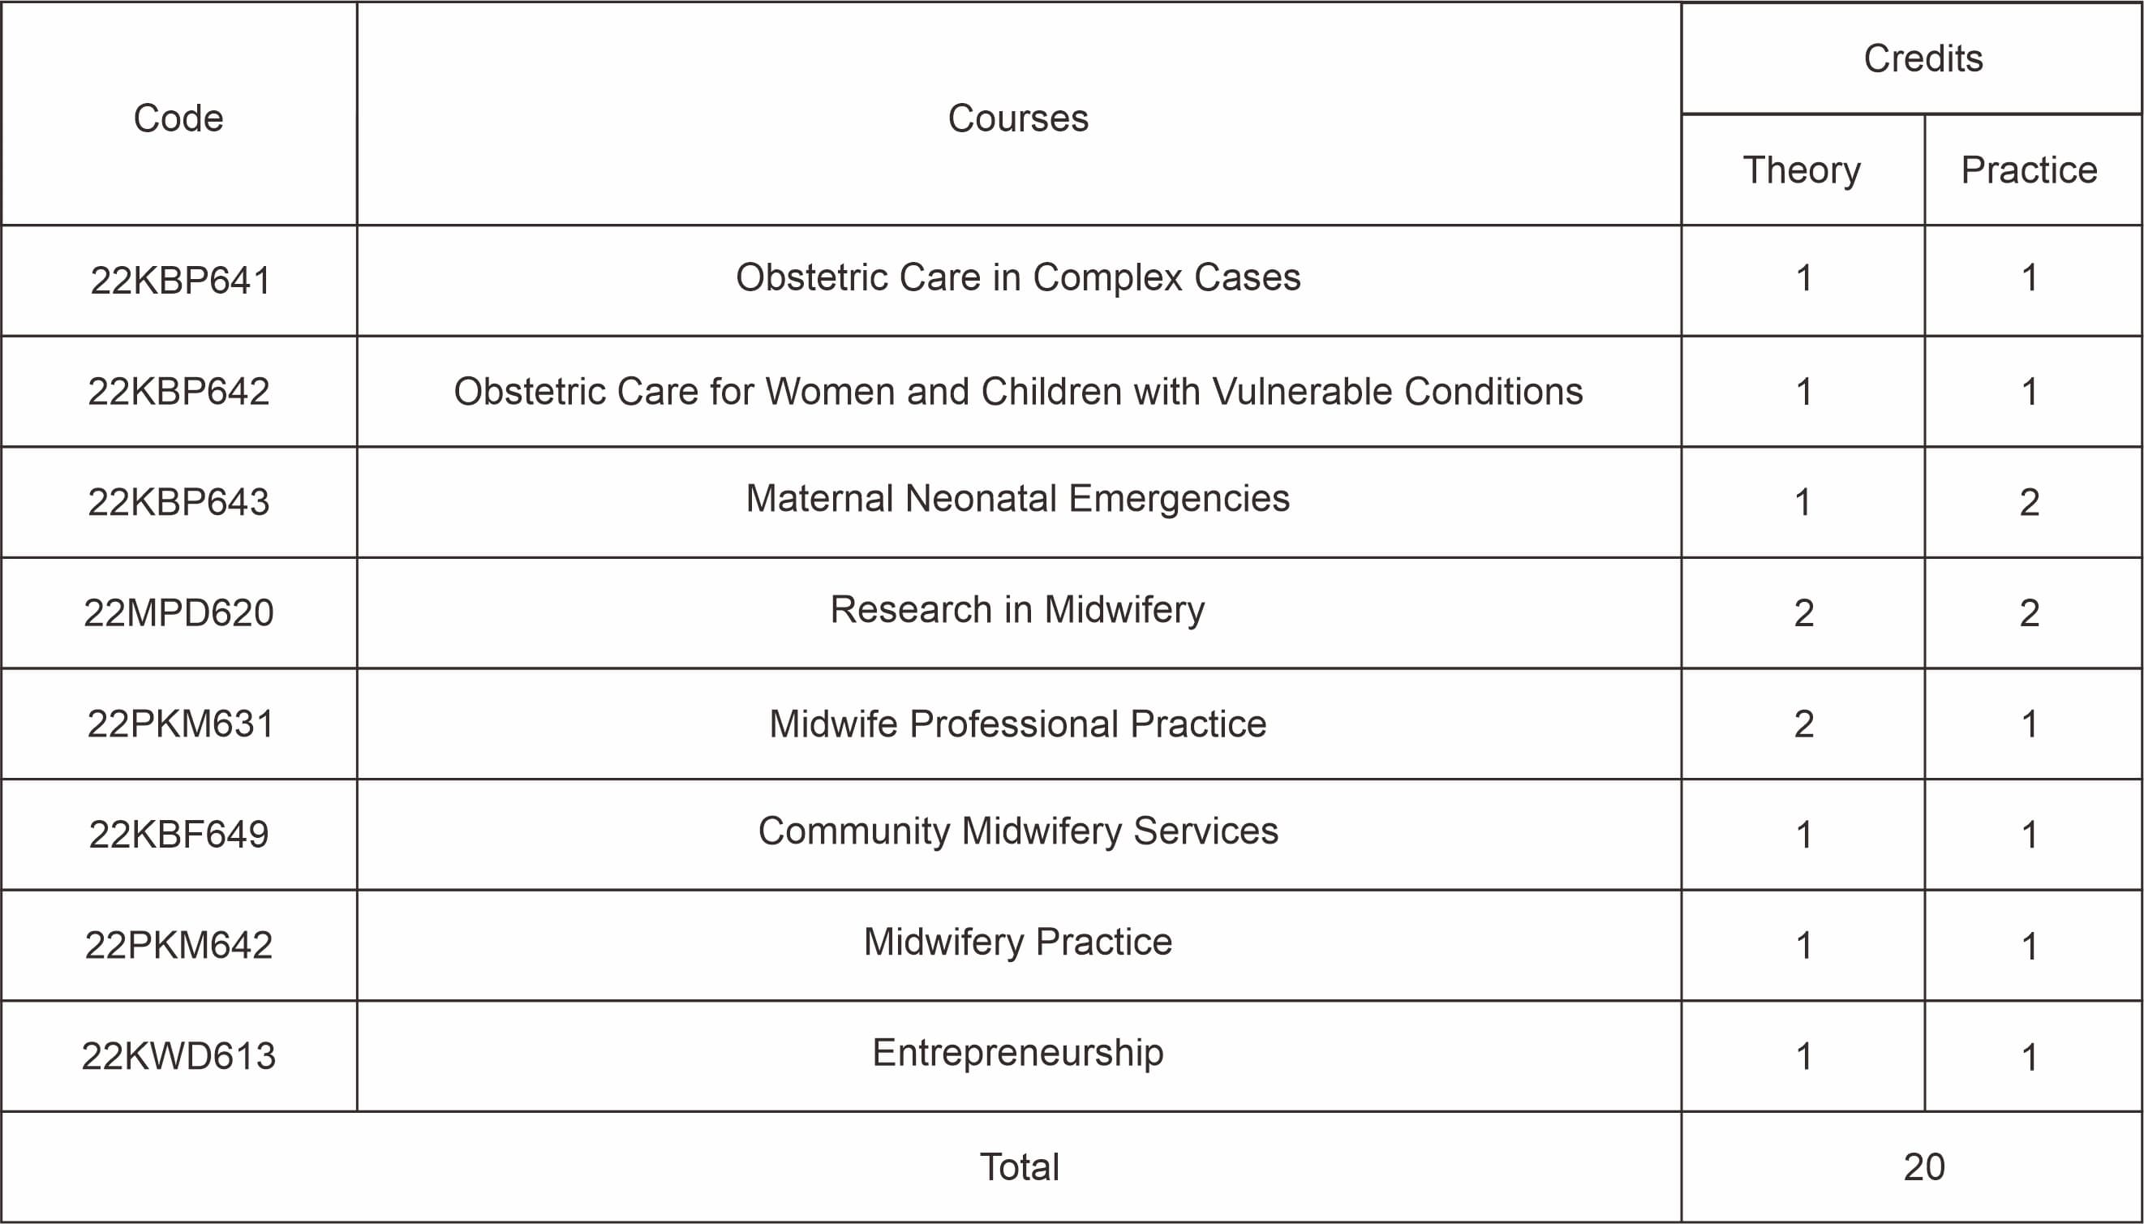
Task: Click the total credits value 20
Action: [1923, 1167]
